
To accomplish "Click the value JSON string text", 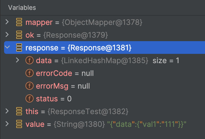I will pos(147,124).
